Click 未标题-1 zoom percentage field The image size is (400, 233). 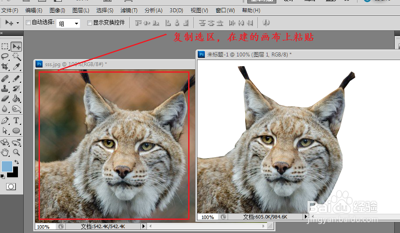pos(207,217)
